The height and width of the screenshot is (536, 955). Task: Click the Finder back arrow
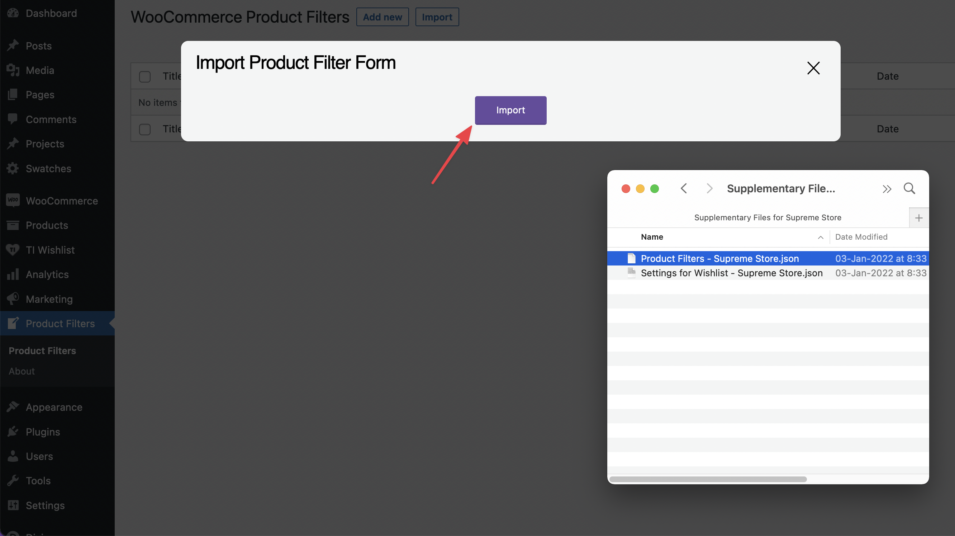point(684,188)
